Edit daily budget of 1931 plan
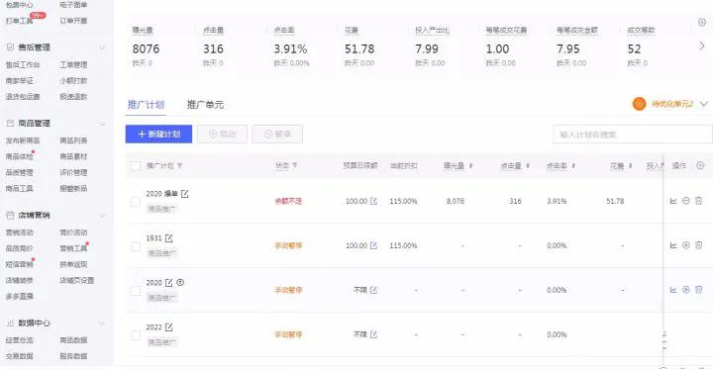The width and height of the screenshot is (713, 369). click(373, 245)
